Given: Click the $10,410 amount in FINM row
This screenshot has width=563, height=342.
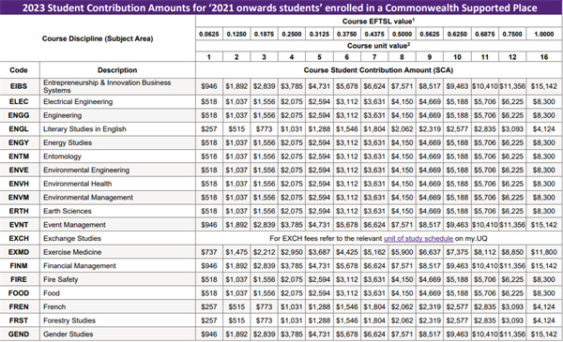Looking at the screenshot, I should (485, 266).
